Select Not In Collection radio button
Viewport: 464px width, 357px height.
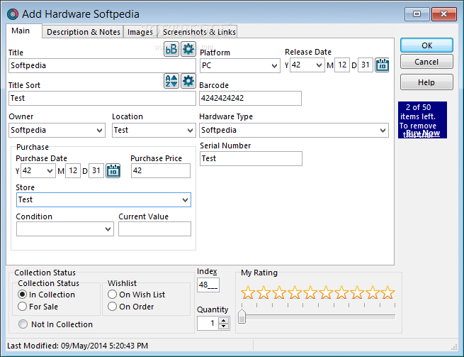(23, 324)
